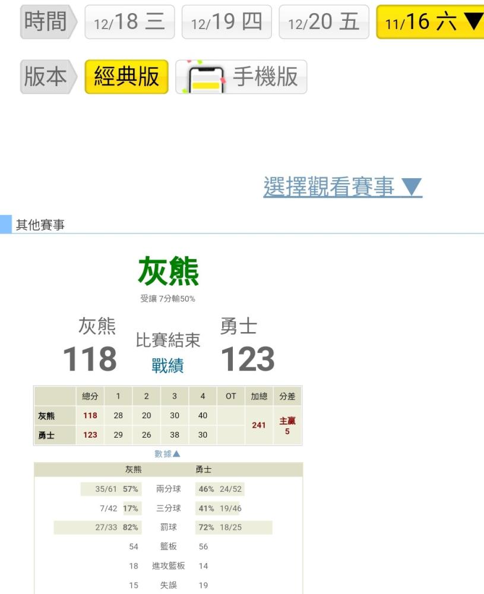Viewport: 484px width, 594px height.
Task: Click 灰熊 first quarter score 28
Action: click(118, 416)
